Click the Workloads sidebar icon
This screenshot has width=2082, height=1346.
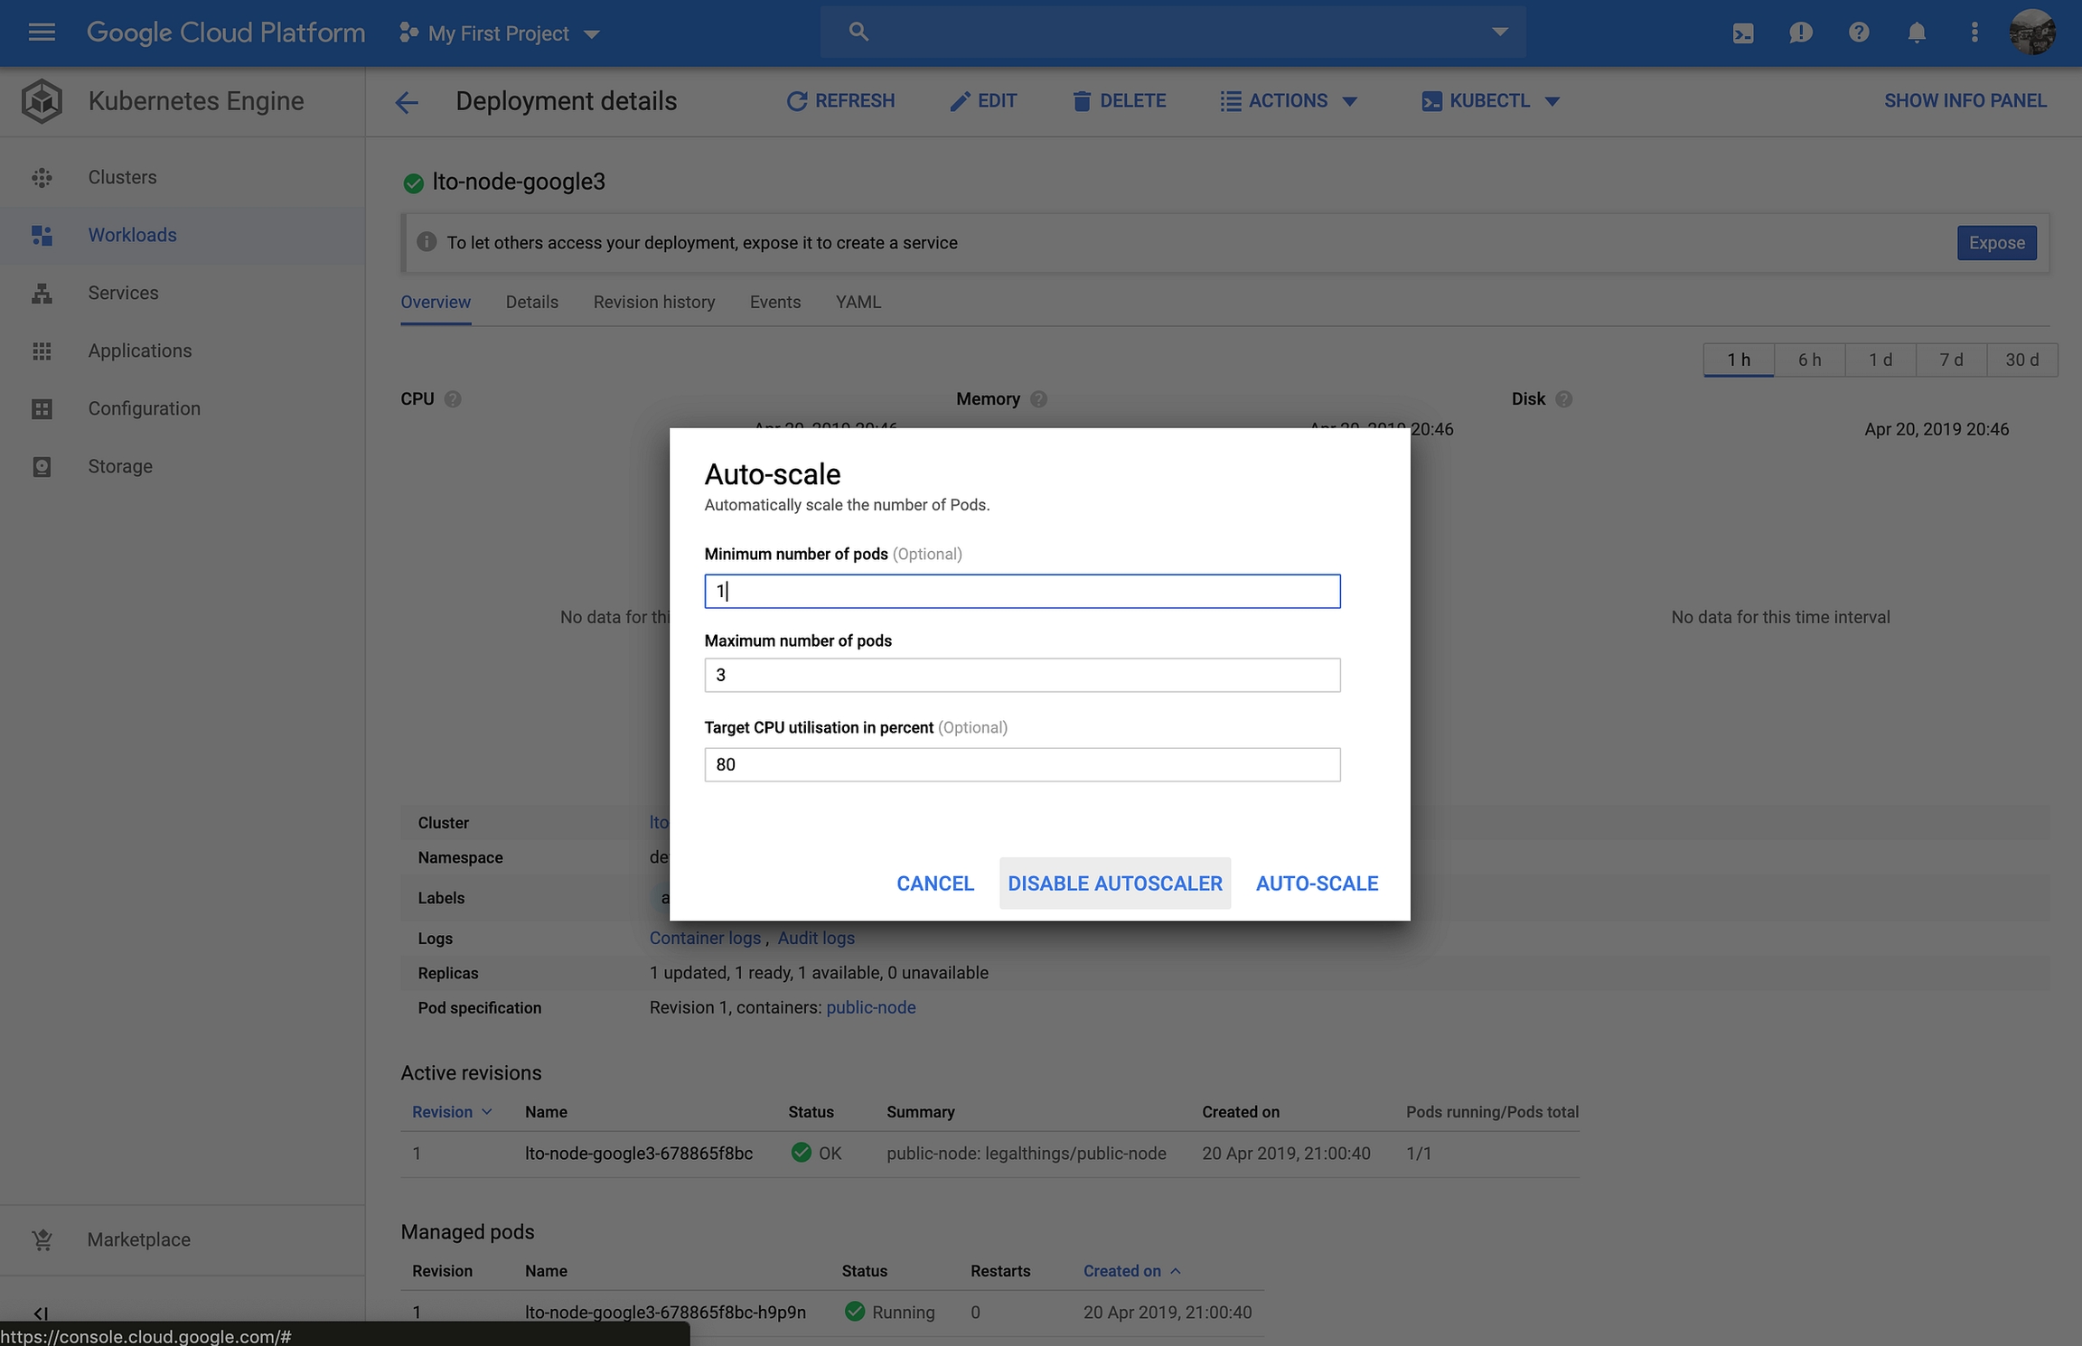(42, 235)
